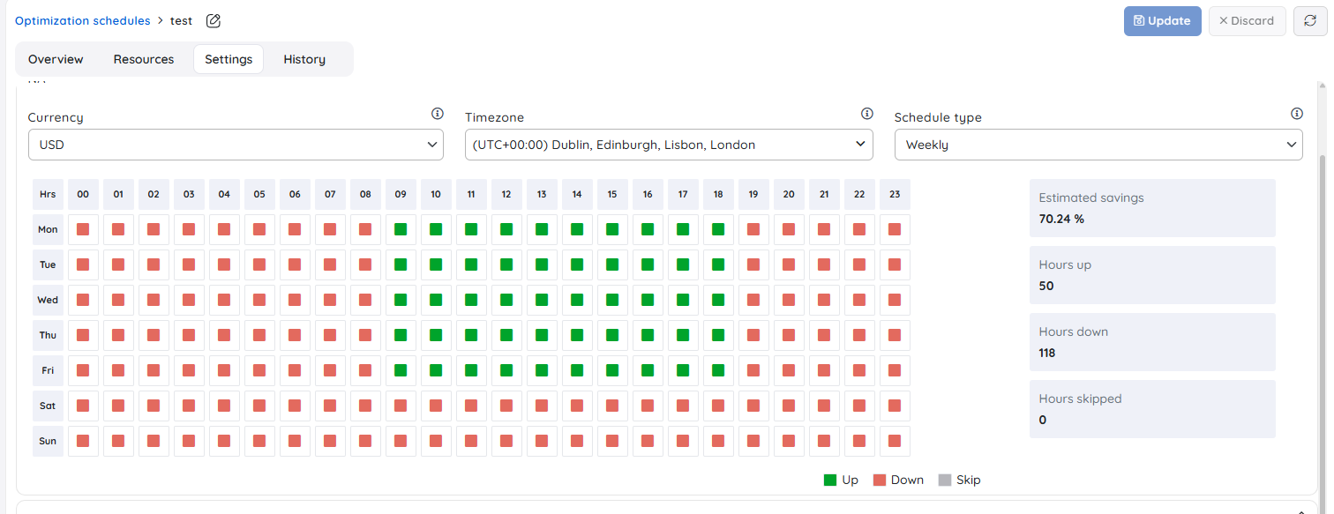Click the Timezone info icon
Screen dimensions: 1334x514
pyautogui.click(x=866, y=114)
